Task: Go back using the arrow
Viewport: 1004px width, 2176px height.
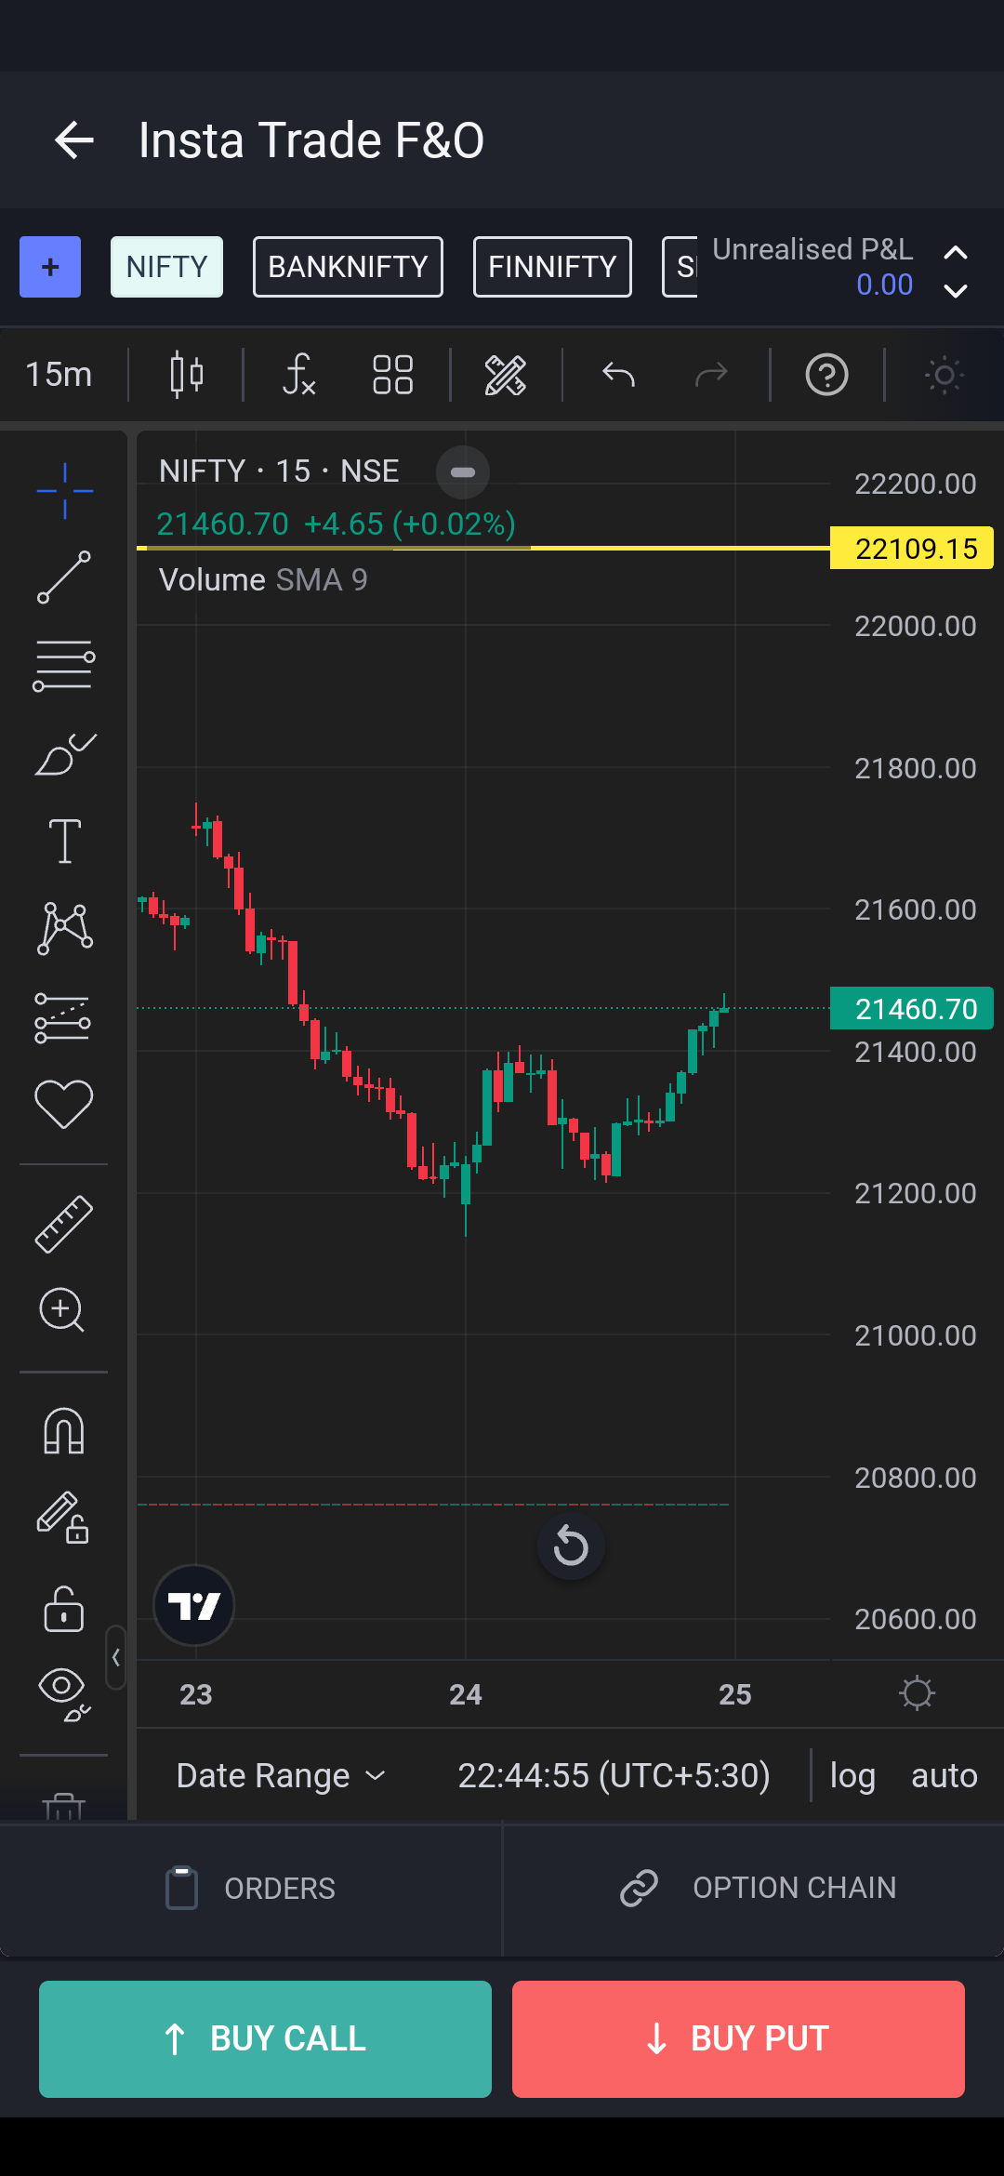Action: (x=74, y=140)
